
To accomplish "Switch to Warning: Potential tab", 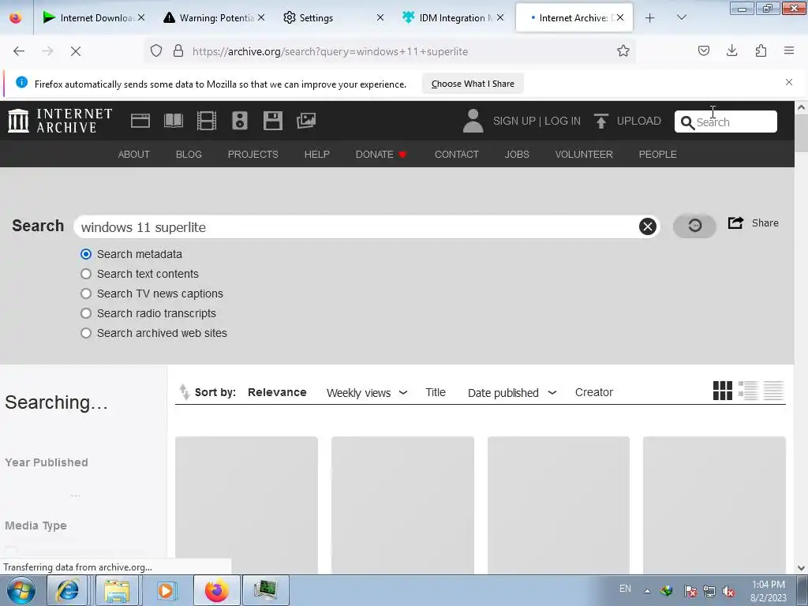I will (215, 17).
